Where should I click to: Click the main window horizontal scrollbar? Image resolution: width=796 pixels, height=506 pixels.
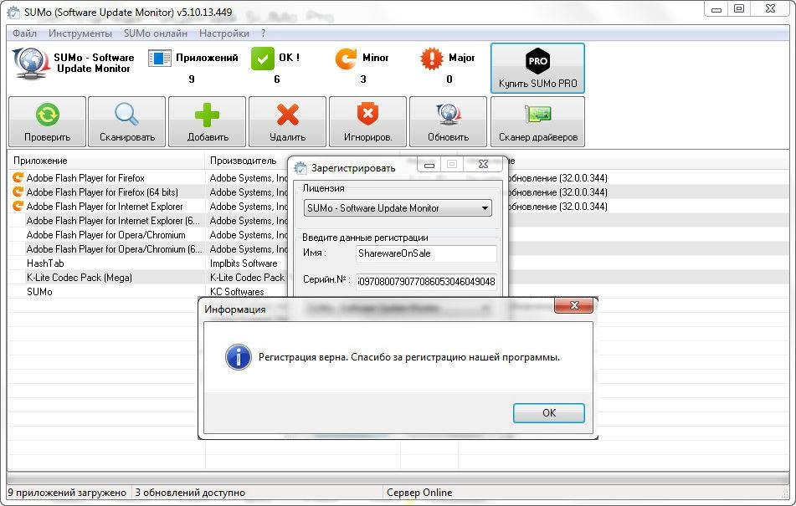click(398, 478)
